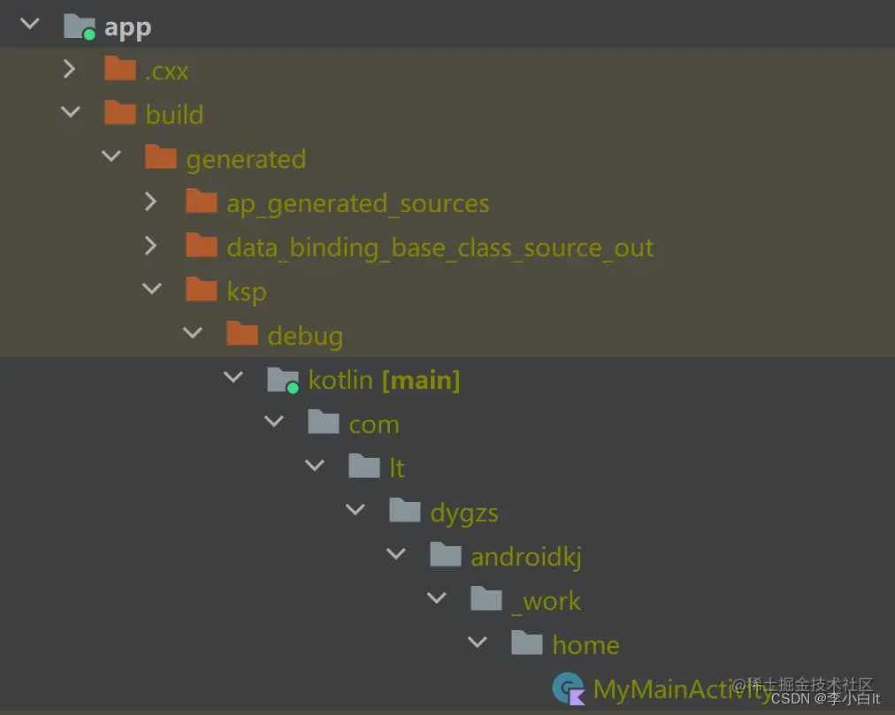Select the _work package
This screenshot has width=895, height=715.
(552, 599)
